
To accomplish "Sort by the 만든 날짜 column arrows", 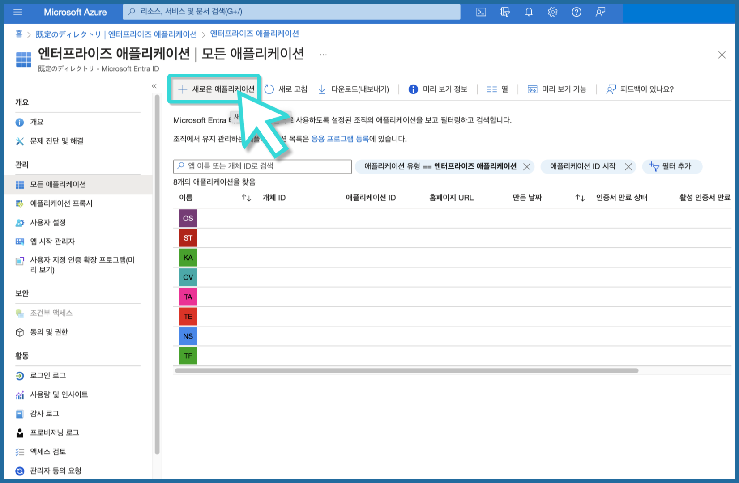I will tap(580, 198).
